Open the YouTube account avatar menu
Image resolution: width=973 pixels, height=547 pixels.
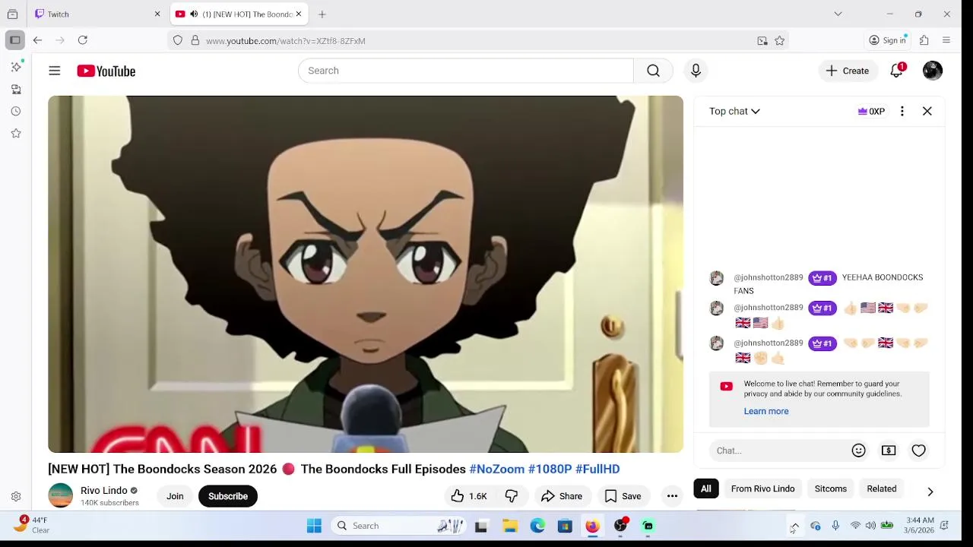(933, 71)
